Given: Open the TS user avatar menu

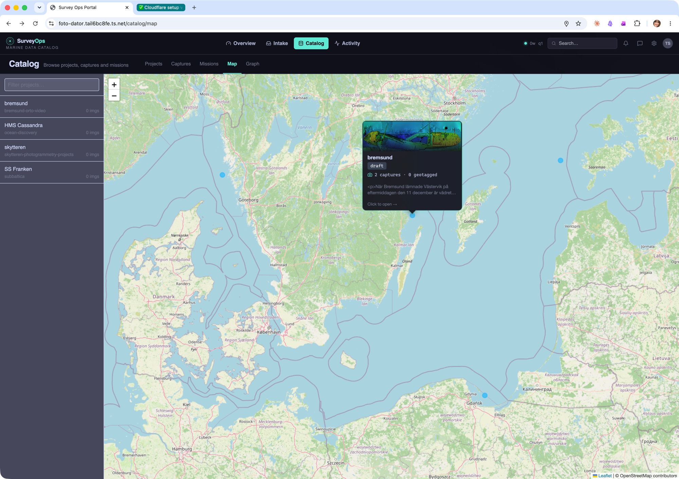Looking at the screenshot, I should click(x=668, y=43).
